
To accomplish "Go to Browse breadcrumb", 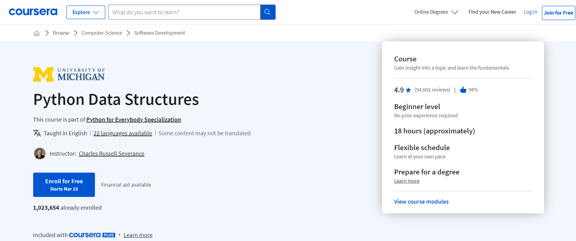I will [x=61, y=33].
